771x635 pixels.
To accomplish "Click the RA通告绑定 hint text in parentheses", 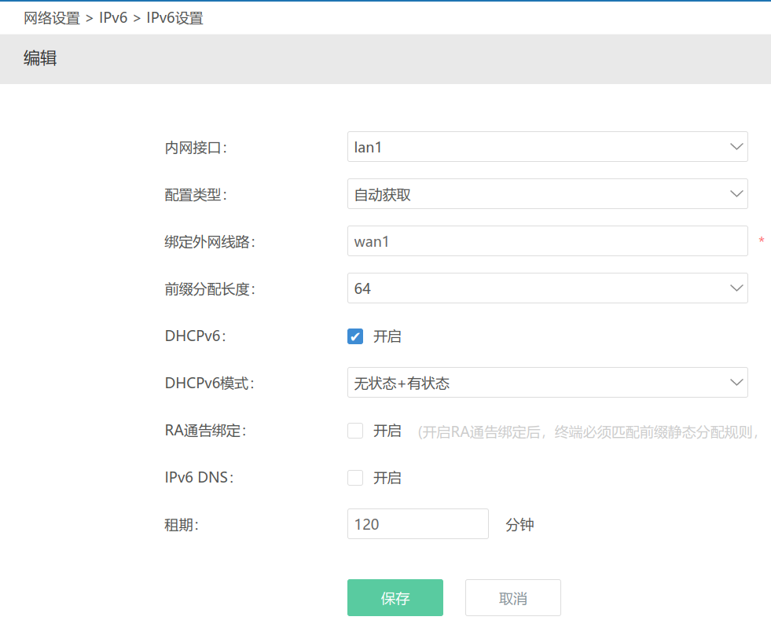I will (588, 432).
